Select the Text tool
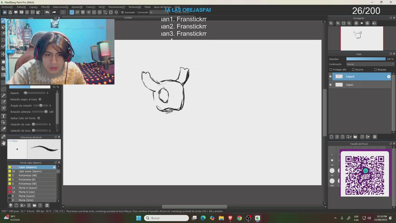 (4, 116)
